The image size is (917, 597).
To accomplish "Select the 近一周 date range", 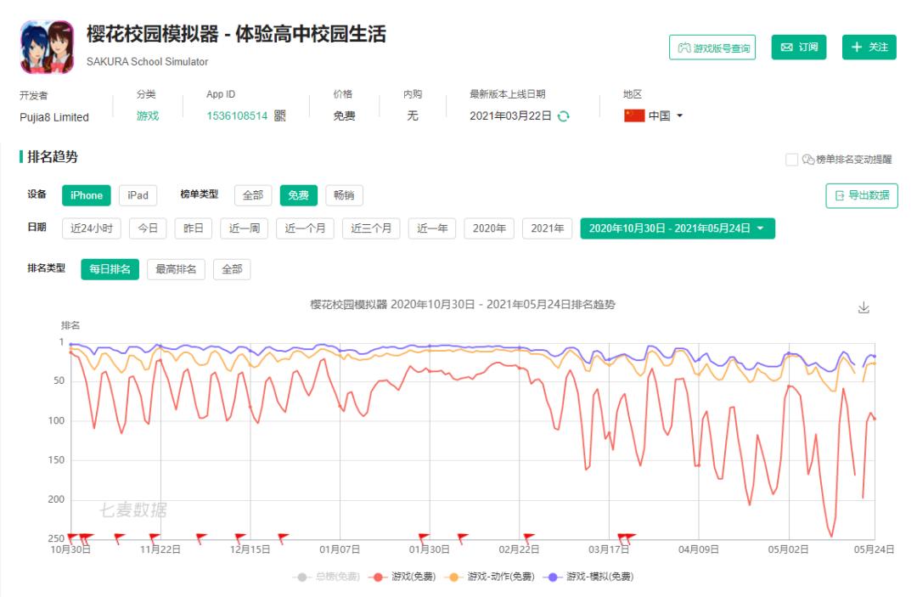I will pyautogui.click(x=244, y=228).
